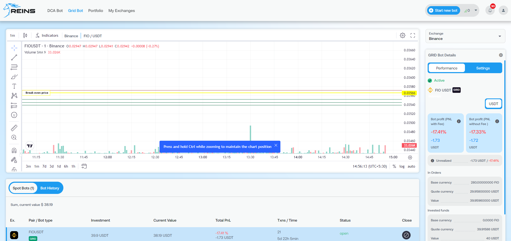
Task: Dismiss the Ctrl zoom hint tooltip
Action: coord(276,145)
